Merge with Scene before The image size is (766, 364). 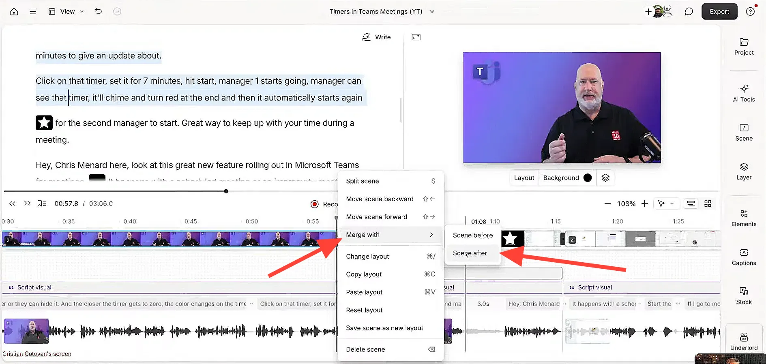coord(472,235)
